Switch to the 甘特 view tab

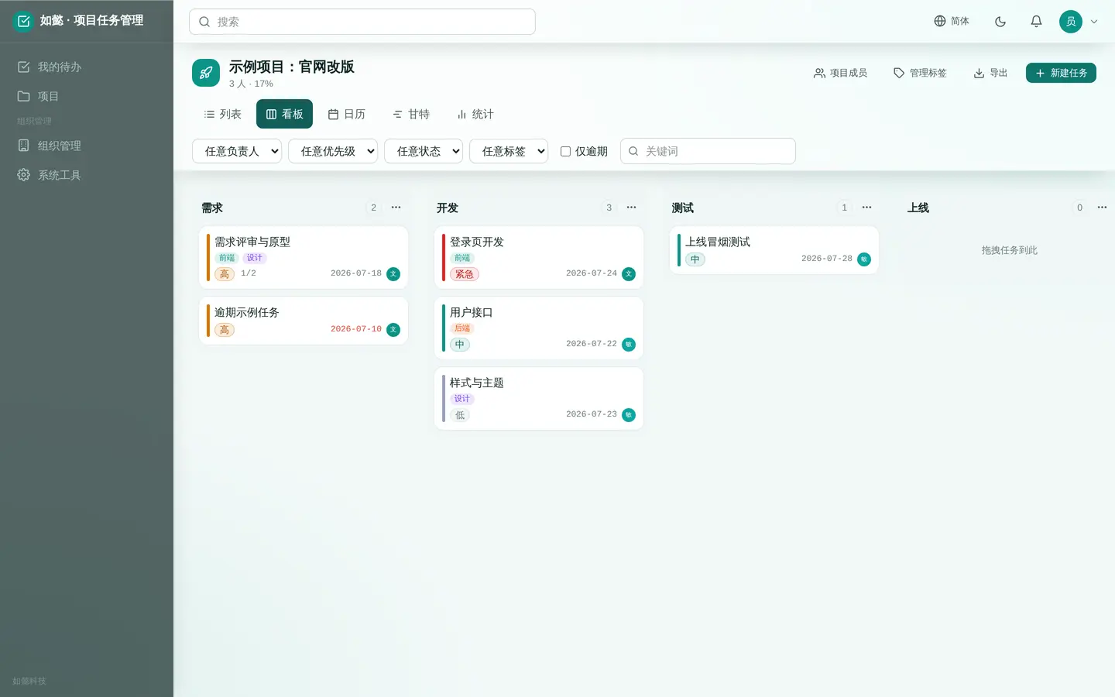[x=410, y=114]
